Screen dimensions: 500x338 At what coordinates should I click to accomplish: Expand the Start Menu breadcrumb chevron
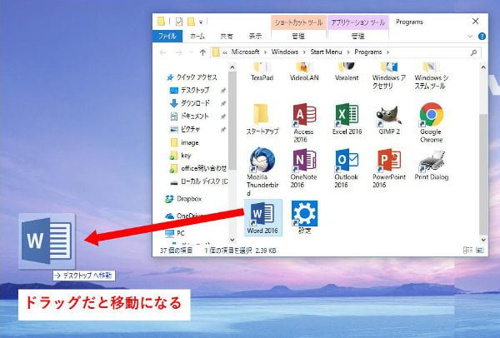pyautogui.click(x=351, y=52)
